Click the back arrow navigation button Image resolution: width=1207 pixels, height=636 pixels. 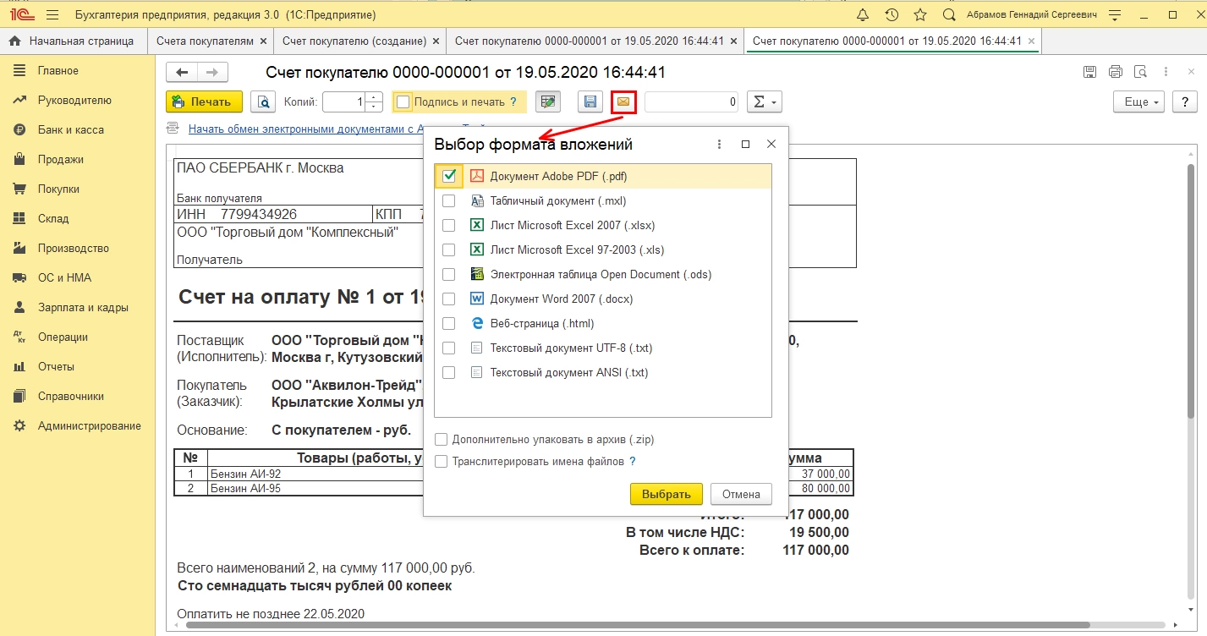pyautogui.click(x=182, y=73)
